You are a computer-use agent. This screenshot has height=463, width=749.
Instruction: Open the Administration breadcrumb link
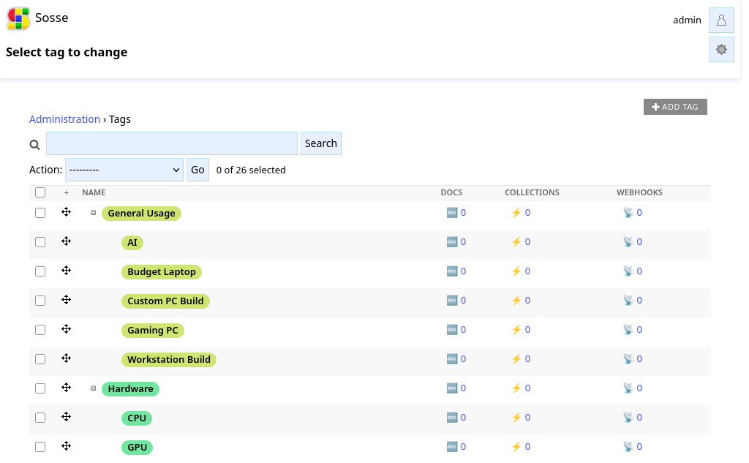pyautogui.click(x=64, y=119)
